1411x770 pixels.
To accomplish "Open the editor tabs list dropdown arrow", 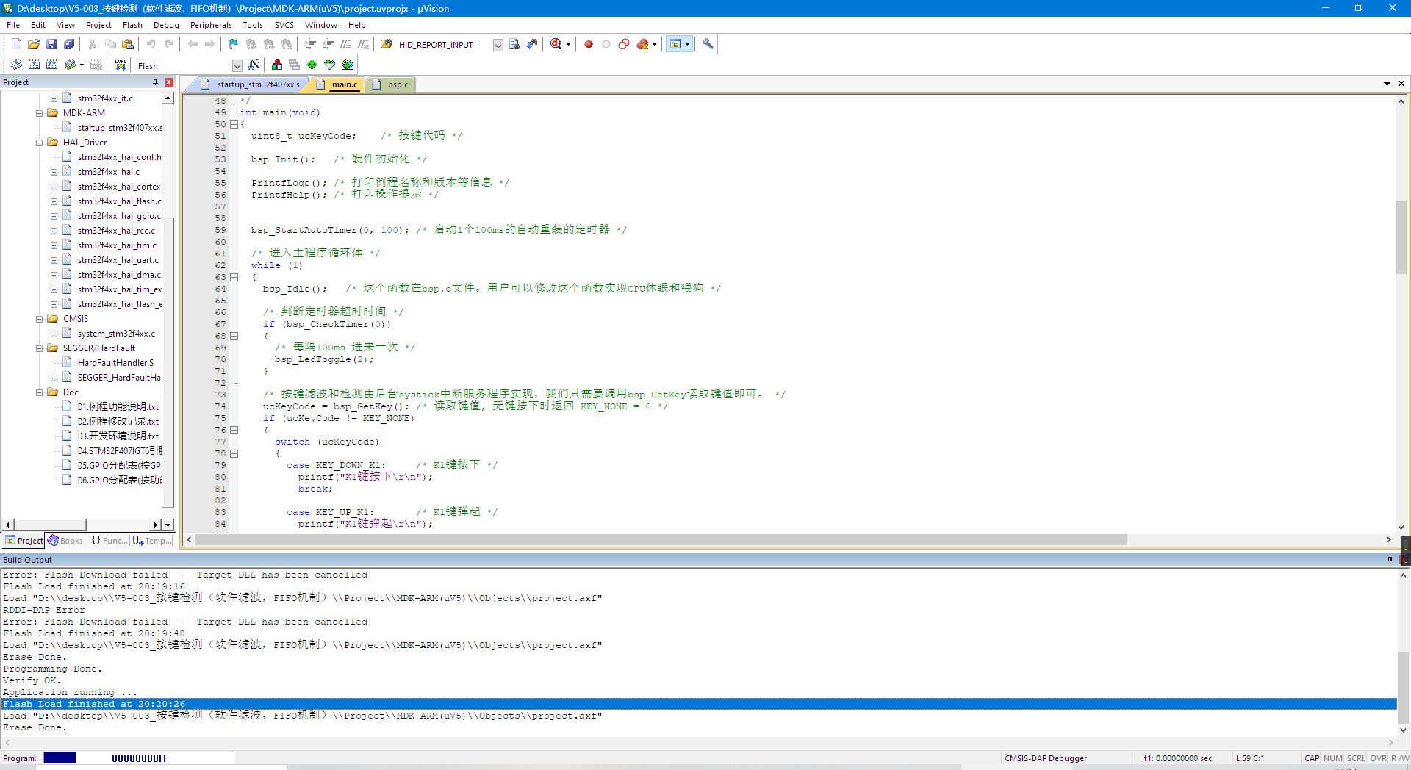I will (1387, 84).
